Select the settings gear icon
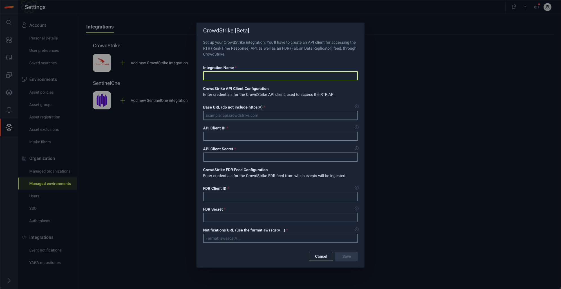Image resolution: width=561 pixels, height=289 pixels. point(9,127)
